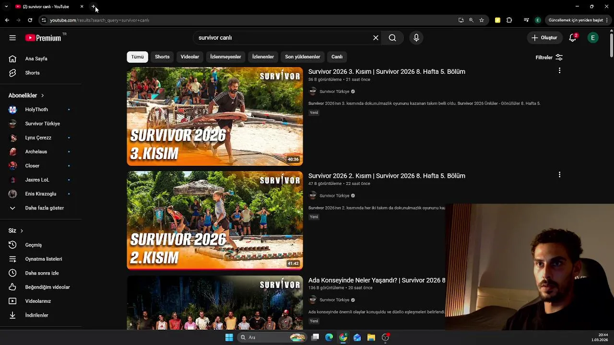The image size is (614, 345).
Task: Select the Canlı filter chip
Action: pyautogui.click(x=337, y=57)
